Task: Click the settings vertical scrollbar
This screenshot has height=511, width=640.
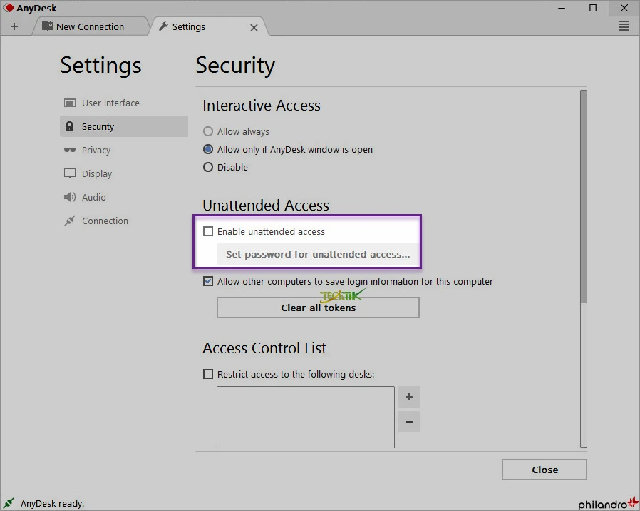Action: click(584, 197)
